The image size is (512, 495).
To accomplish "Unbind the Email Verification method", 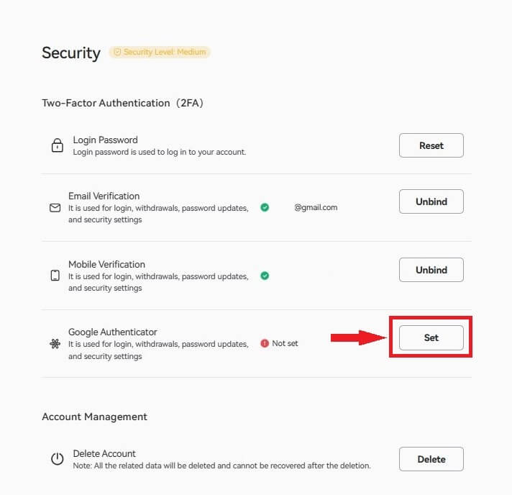I will (431, 201).
